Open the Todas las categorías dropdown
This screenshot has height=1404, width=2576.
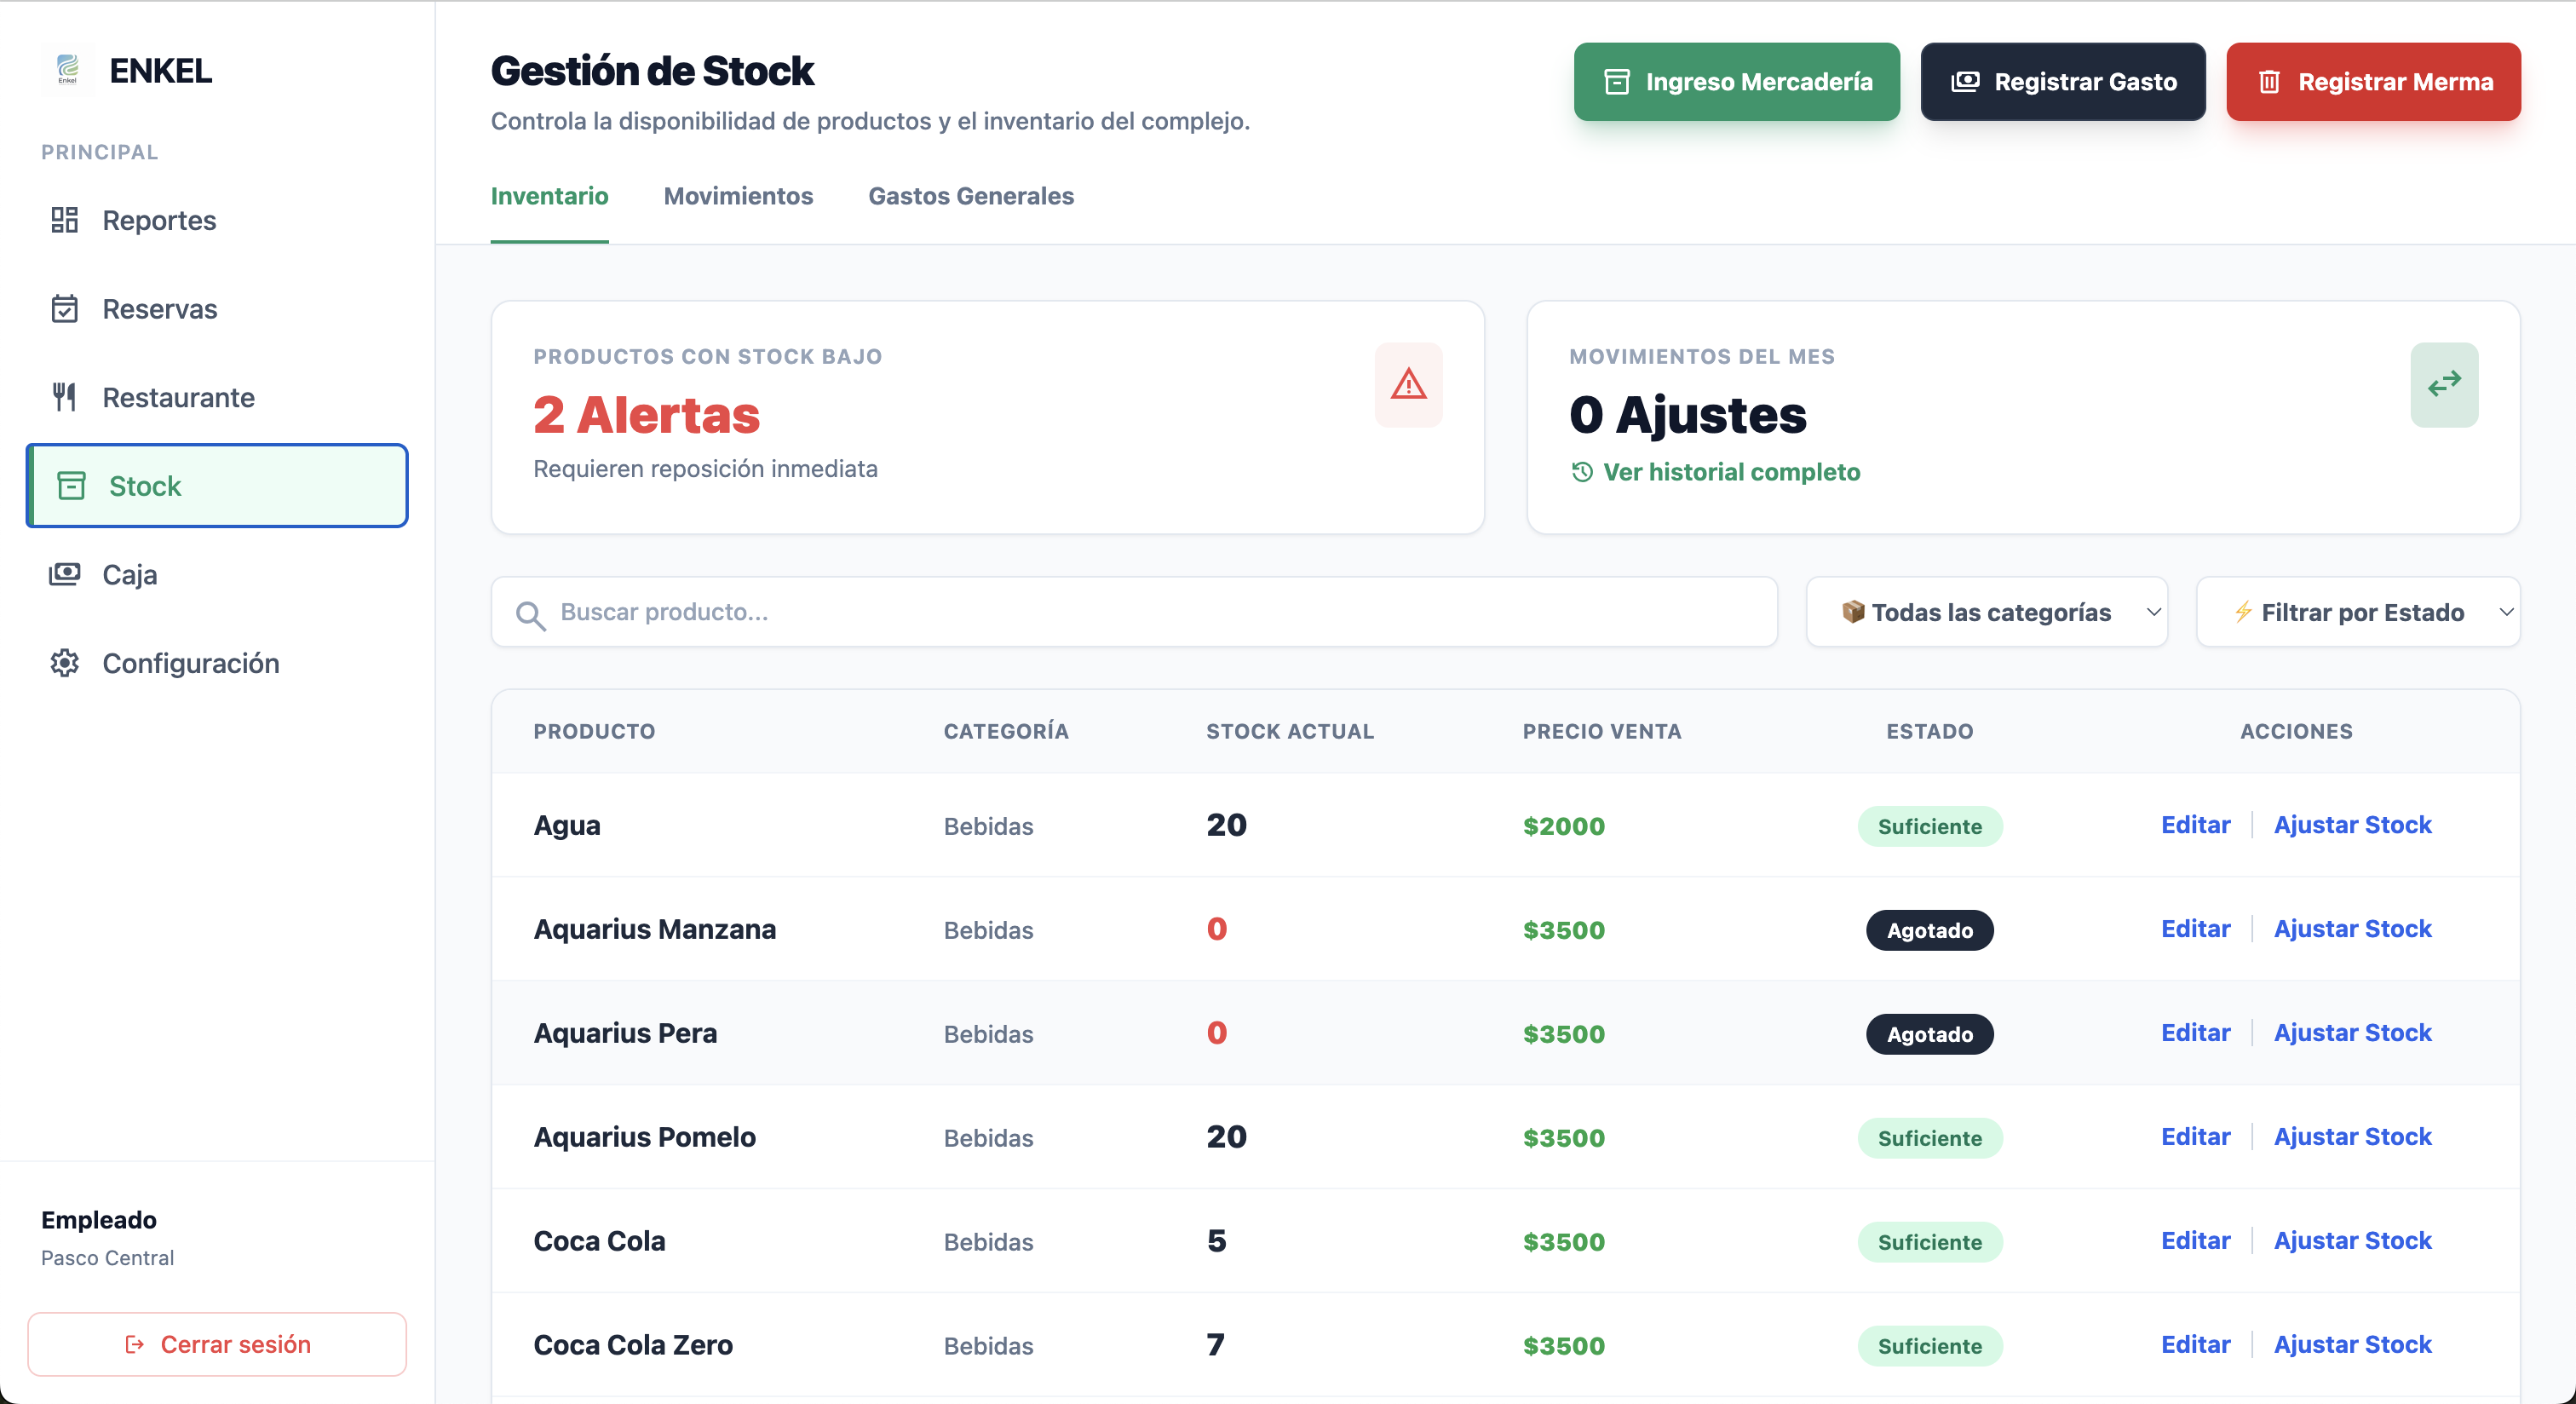[x=1986, y=612]
